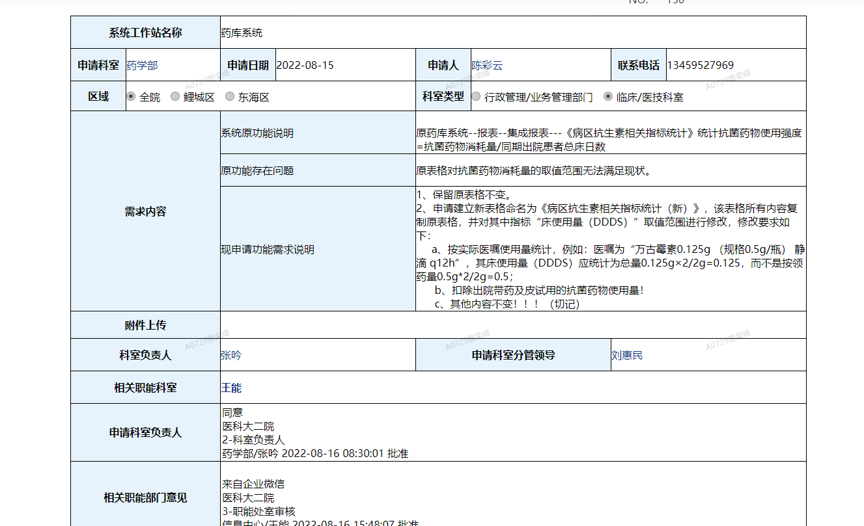Click the 申请日期 label cell
Image resolution: width=864 pixels, height=526 pixels.
(248, 65)
